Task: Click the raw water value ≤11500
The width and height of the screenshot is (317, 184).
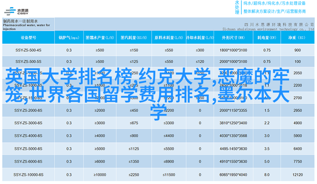Action: (169, 175)
